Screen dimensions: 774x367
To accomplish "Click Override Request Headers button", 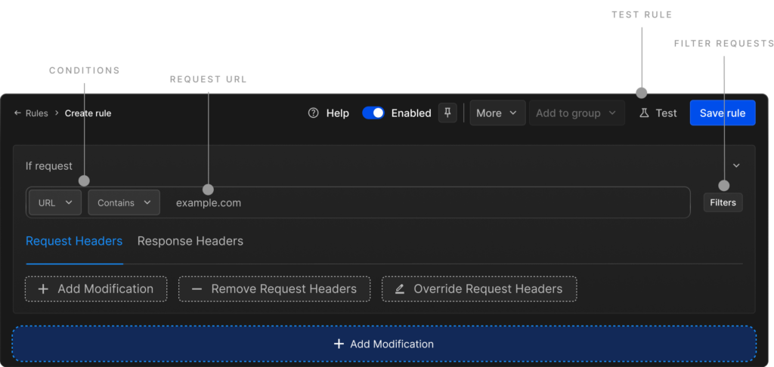I will tap(479, 289).
